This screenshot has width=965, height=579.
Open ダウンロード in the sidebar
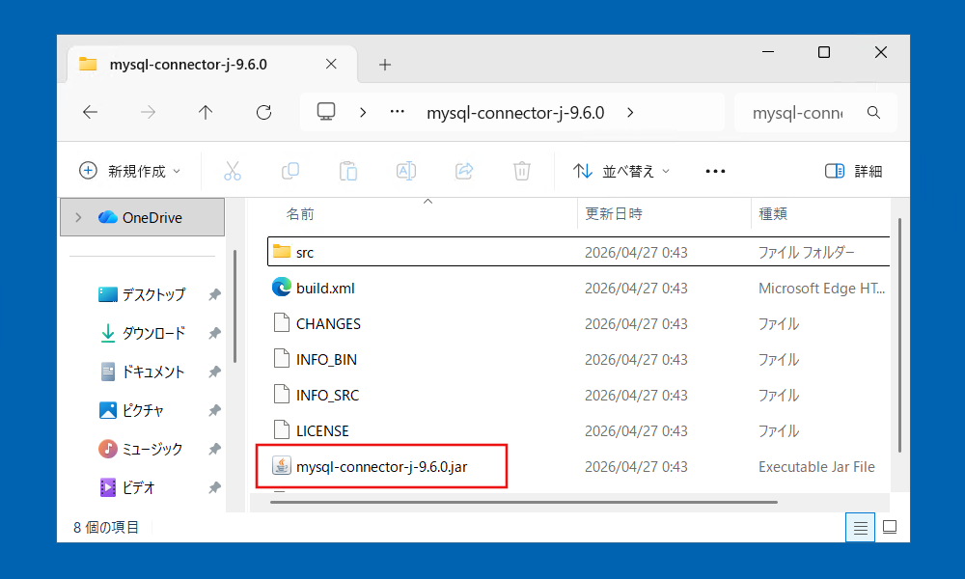[x=153, y=334]
